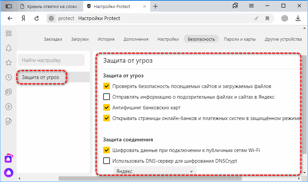308x182 pixels.
Task: Click the turbo rocket icon in address bar
Action: (256, 18)
